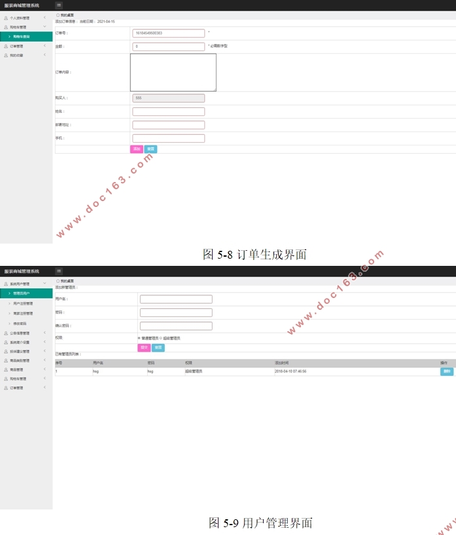This screenshot has width=456, height=535.
Task: Open the 修改密码 submenu item
Action: pos(20,323)
